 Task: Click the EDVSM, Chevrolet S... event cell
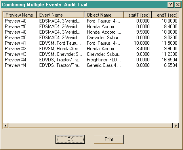61,54
